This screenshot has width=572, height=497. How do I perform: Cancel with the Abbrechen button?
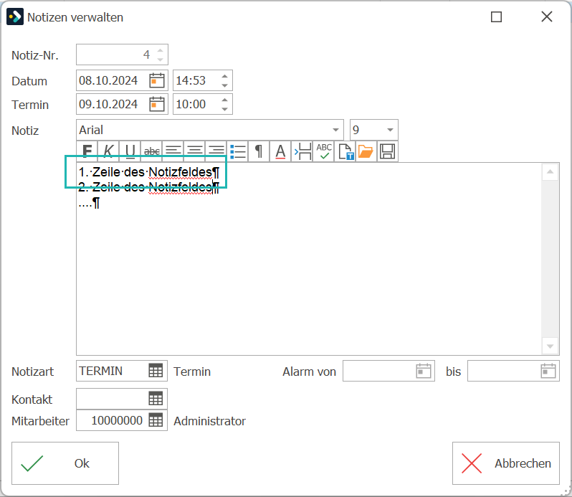pos(505,463)
